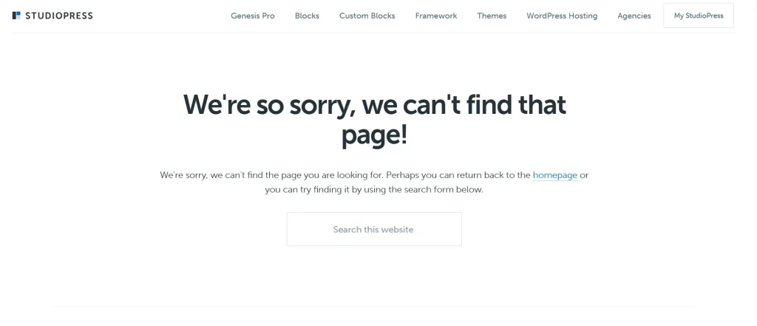The height and width of the screenshot is (326, 757).
Task: Visit the Agencies page
Action: click(x=634, y=16)
